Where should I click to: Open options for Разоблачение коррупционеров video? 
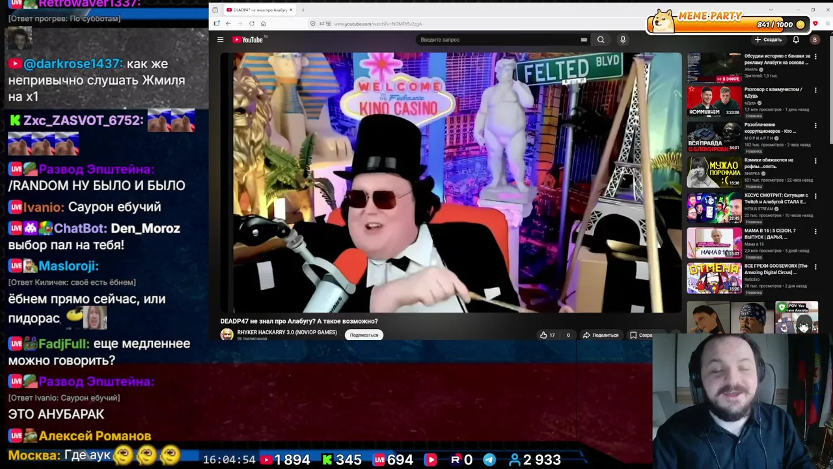[815, 125]
